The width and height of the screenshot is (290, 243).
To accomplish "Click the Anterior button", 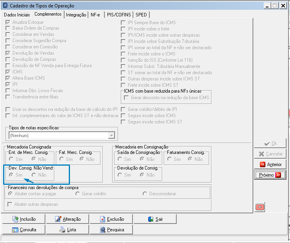I will (270, 164).
